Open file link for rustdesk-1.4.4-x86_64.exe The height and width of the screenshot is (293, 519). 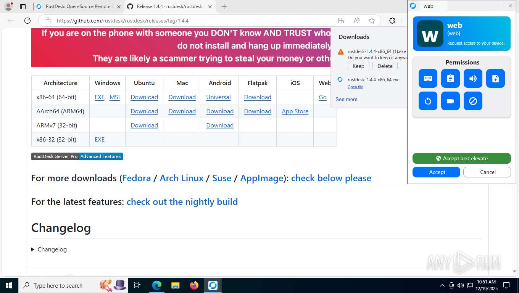[x=355, y=87]
